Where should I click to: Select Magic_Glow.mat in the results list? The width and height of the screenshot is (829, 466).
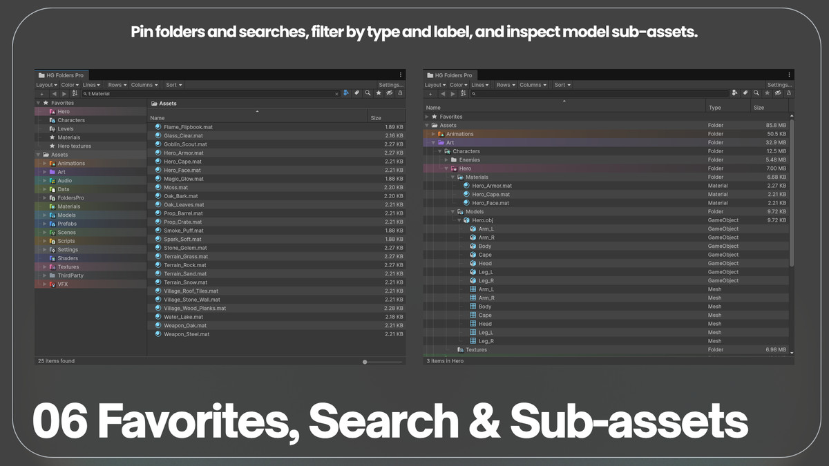click(276, 179)
